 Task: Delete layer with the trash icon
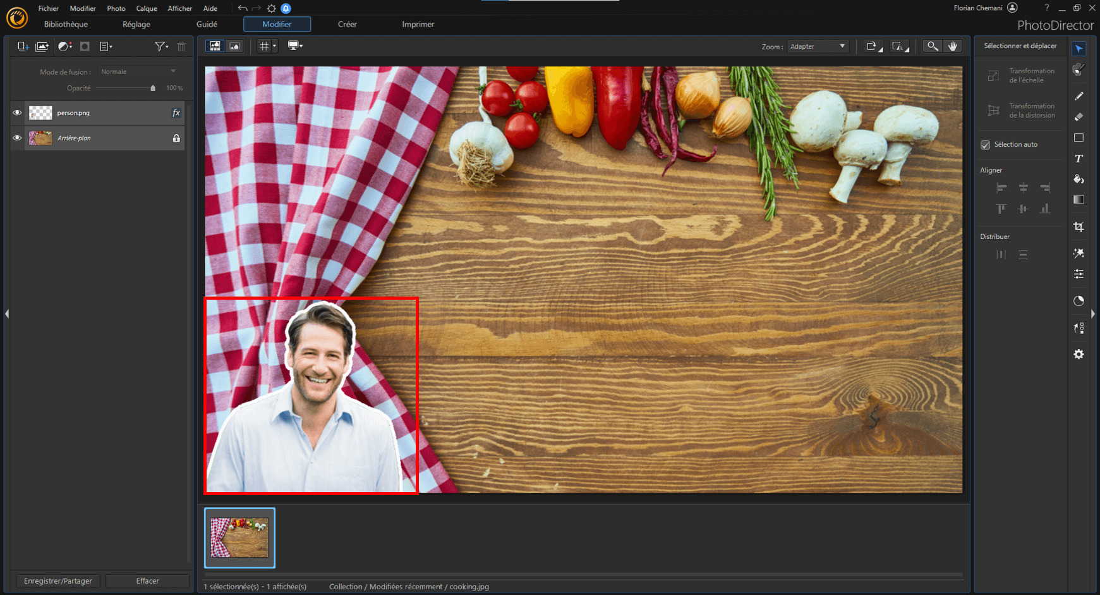tap(181, 46)
